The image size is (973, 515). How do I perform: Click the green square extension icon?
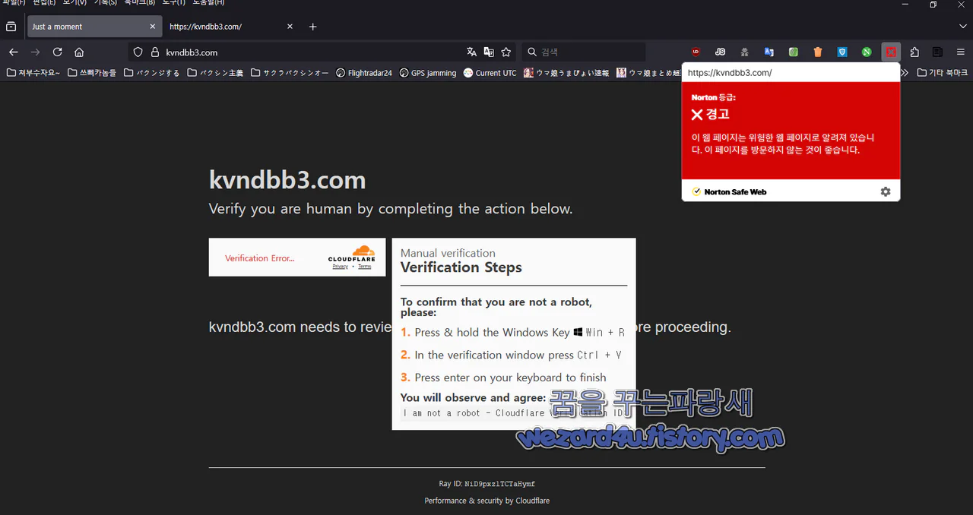(793, 52)
